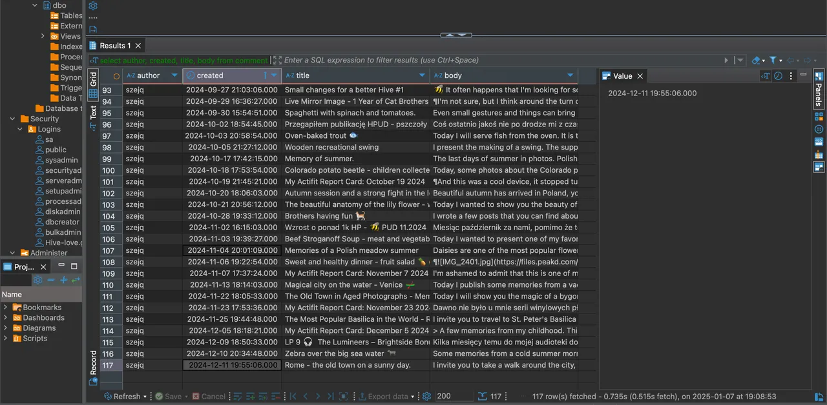
Task: Apply filter with the play arrow
Action: [726, 61]
